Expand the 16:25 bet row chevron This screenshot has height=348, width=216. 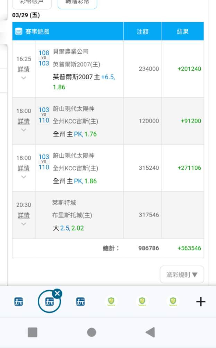click(x=24, y=78)
